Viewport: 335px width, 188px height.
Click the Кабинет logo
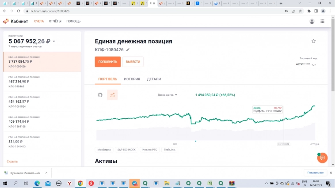tap(15, 21)
